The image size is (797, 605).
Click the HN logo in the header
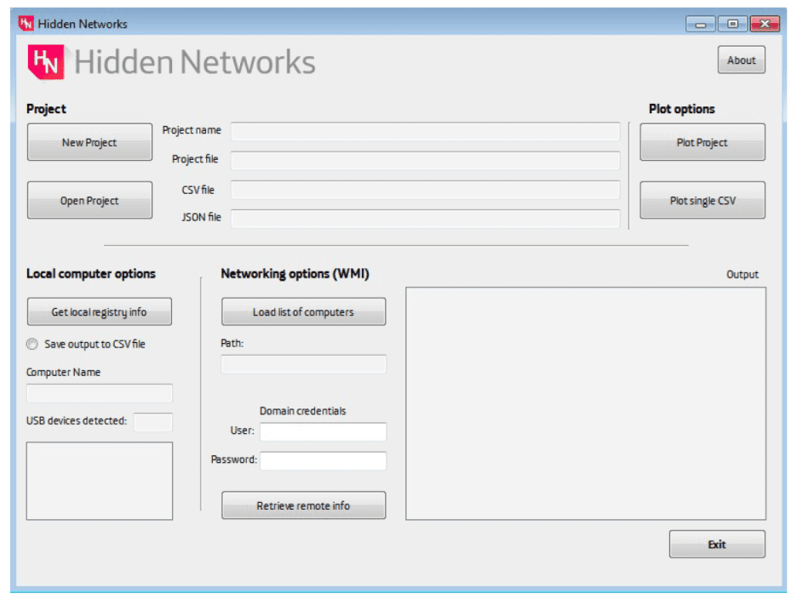click(x=47, y=62)
